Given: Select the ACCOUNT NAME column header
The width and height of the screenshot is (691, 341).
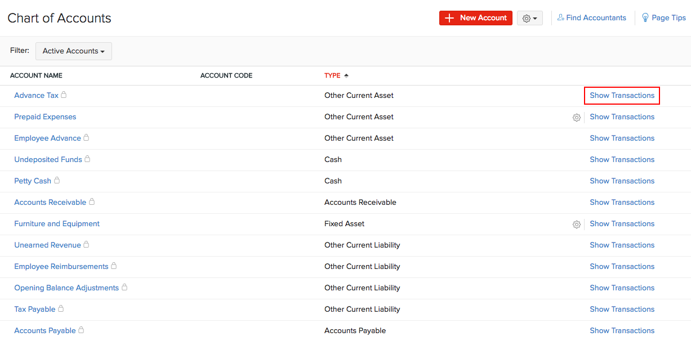Looking at the screenshot, I should click(36, 75).
